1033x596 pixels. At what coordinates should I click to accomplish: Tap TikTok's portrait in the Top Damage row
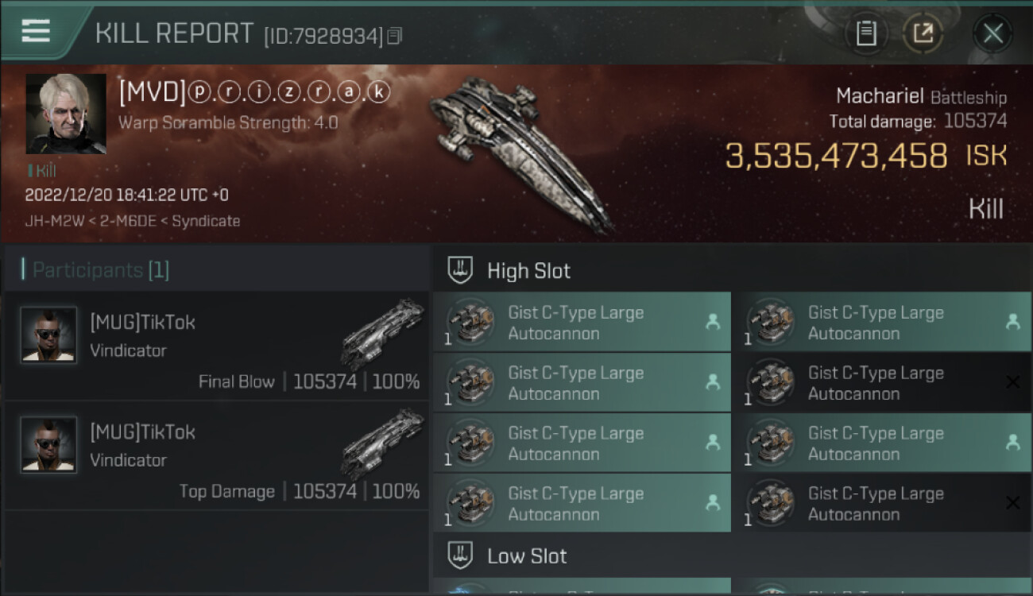pyautogui.click(x=48, y=444)
